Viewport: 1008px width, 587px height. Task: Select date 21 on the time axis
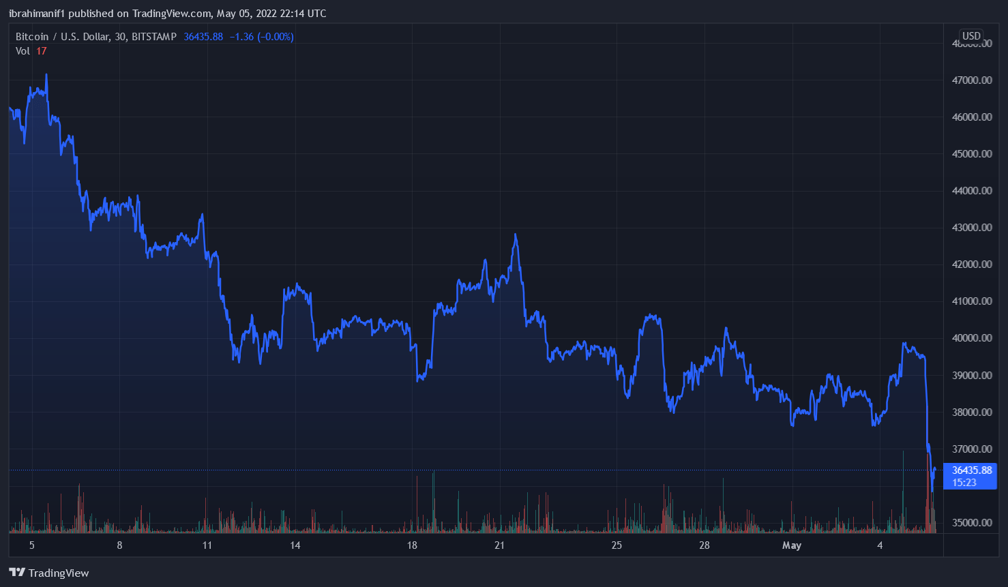(499, 545)
